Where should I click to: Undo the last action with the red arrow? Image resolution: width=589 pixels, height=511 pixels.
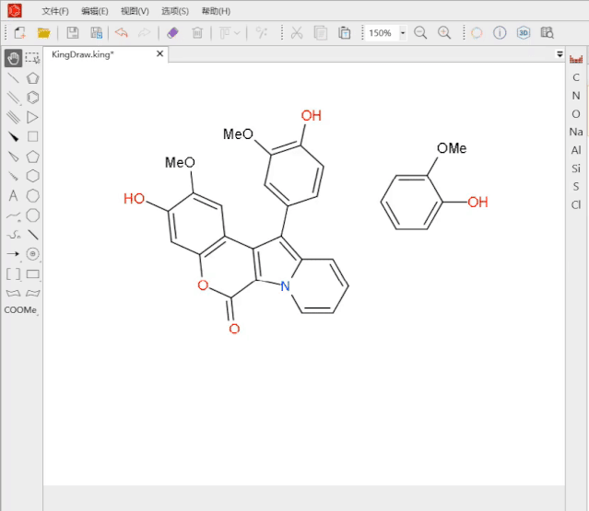coord(122,33)
